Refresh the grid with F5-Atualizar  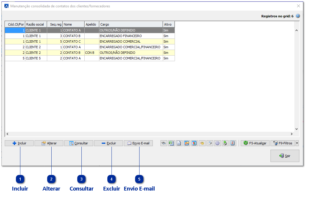coord(255,143)
